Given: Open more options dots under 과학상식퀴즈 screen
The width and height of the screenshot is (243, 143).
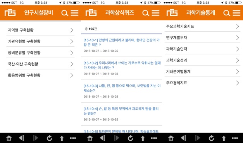Looking at the screenshot, I should point(154,138).
